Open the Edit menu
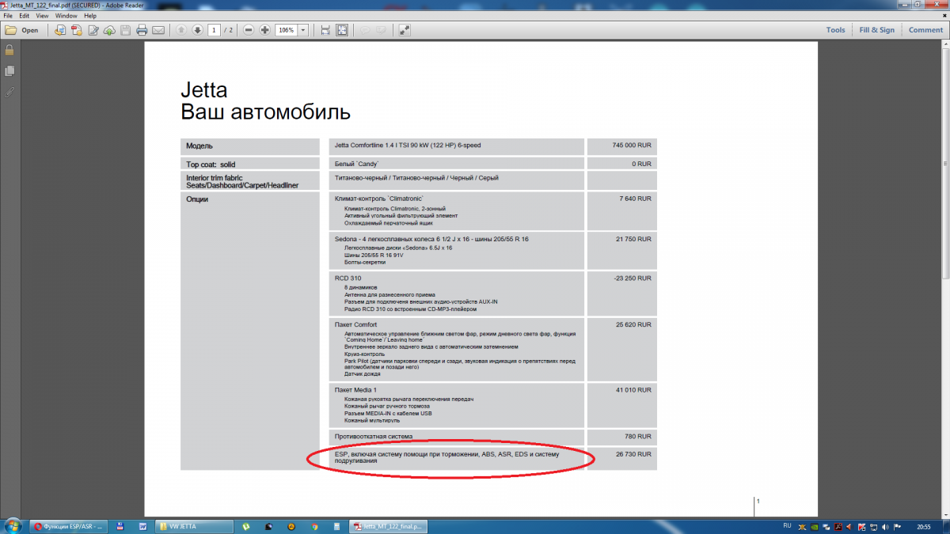 coord(25,16)
